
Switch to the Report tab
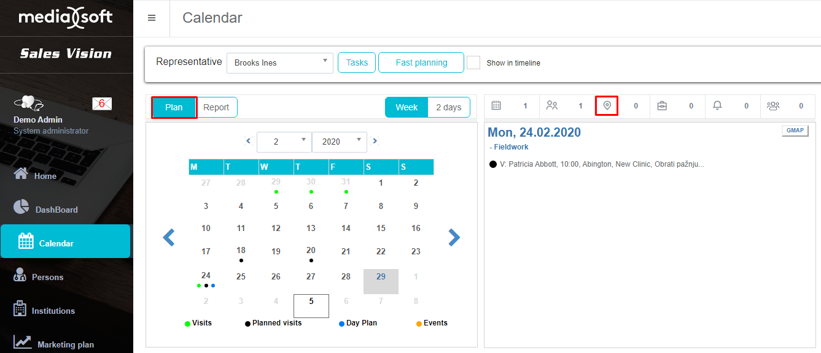pyautogui.click(x=216, y=107)
